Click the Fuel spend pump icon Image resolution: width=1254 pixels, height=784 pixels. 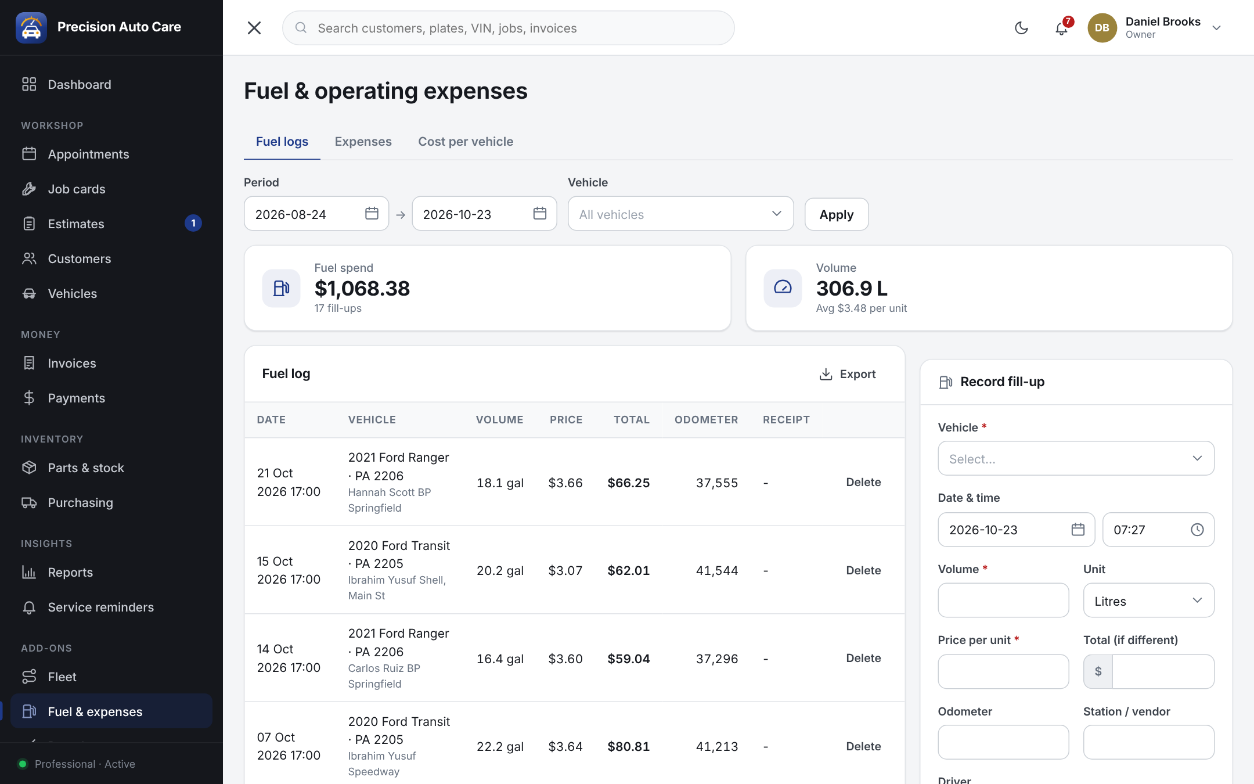click(x=281, y=288)
